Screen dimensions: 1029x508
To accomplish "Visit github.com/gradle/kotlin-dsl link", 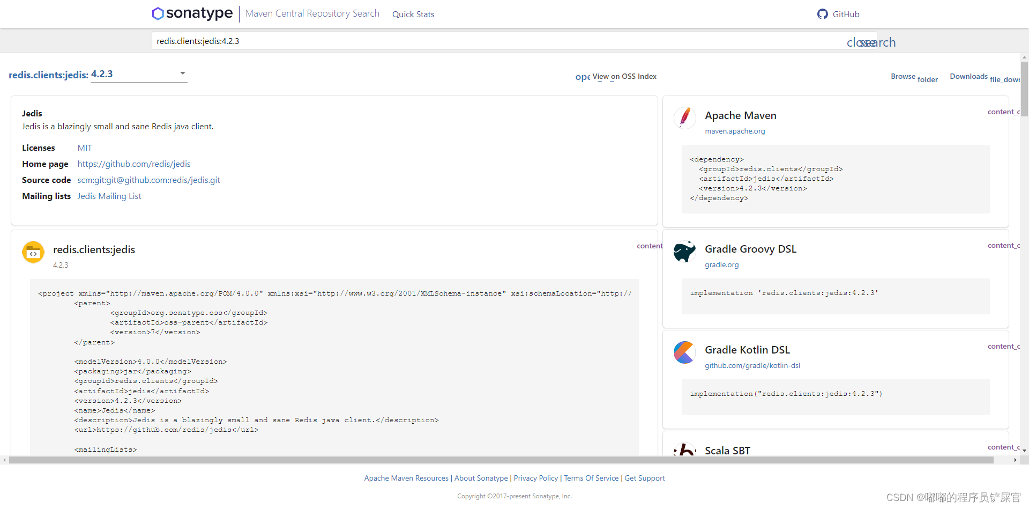I will pos(752,365).
